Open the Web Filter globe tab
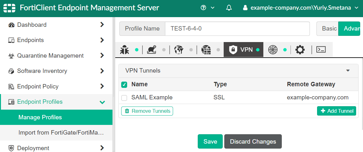The image size is (363, 152). pos(179,50)
